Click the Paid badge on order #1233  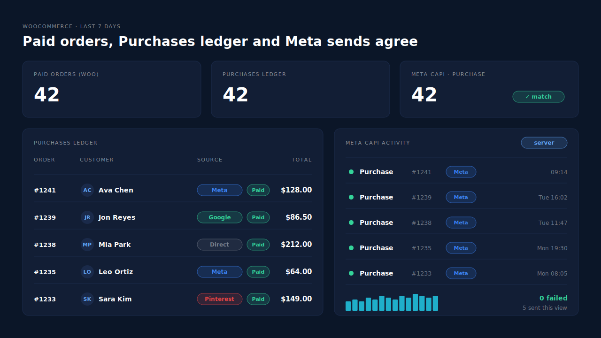(258, 299)
